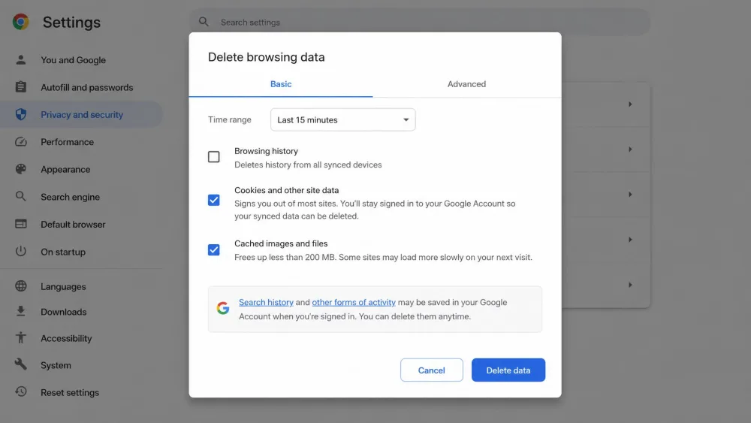Click the magnifier icon in Search settings bar
Image resolution: width=751 pixels, height=423 pixels.
[204, 22]
